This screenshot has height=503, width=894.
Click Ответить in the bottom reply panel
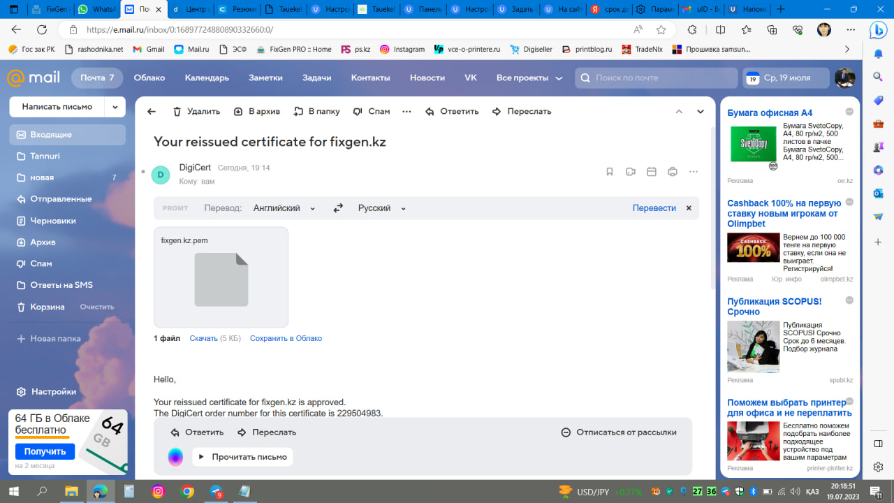tap(197, 432)
